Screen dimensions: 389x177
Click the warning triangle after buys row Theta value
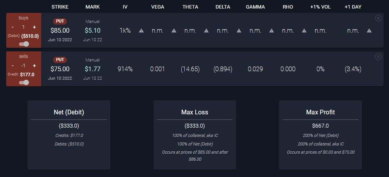(x=207, y=31)
